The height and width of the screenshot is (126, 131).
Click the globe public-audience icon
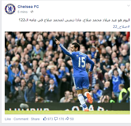[32, 12]
